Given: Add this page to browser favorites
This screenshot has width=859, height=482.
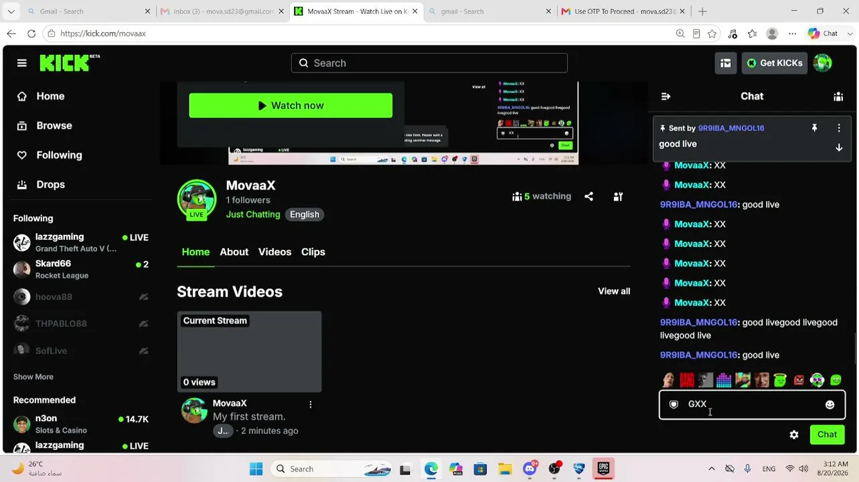Looking at the screenshot, I should [x=712, y=33].
